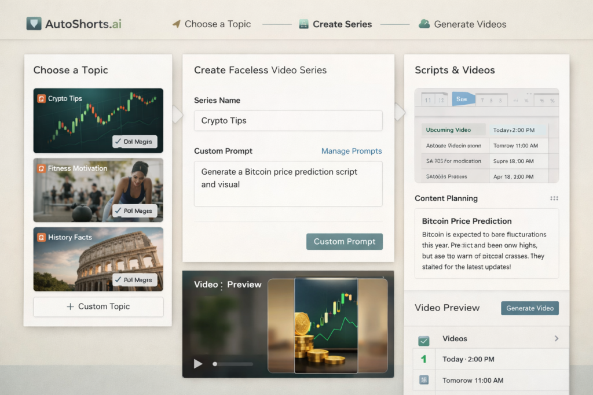Click the Generate Video button
The width and height of the screenshot is (593, 395).
[x=529, y=308]
